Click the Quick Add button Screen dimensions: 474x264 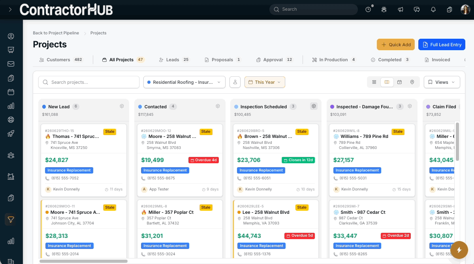396,45
